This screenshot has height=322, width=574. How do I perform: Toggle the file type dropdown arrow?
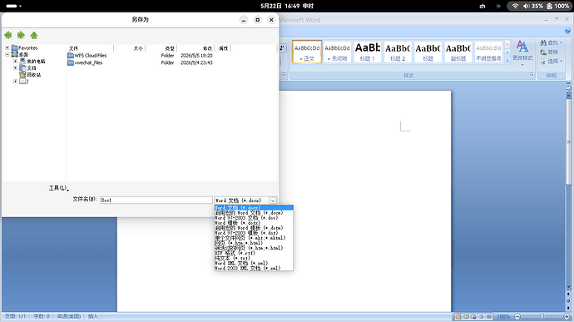point(273,201)
